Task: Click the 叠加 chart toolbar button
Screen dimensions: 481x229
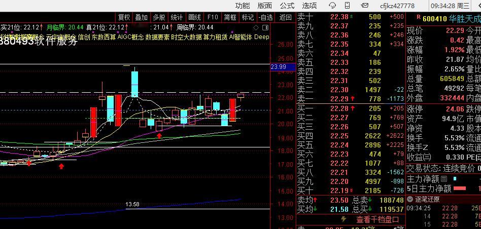Action: (142, 17)
